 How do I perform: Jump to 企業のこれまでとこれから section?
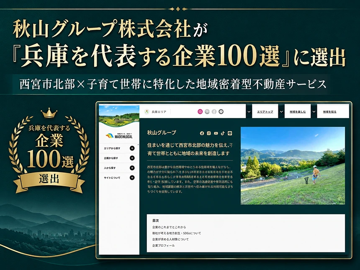click(169, 227)
